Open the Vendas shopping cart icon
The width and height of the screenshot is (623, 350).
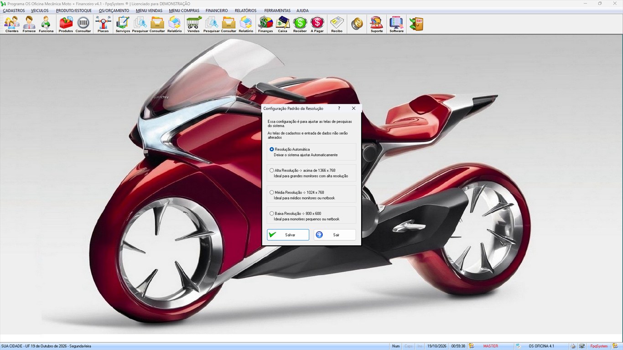pos(193,24)
